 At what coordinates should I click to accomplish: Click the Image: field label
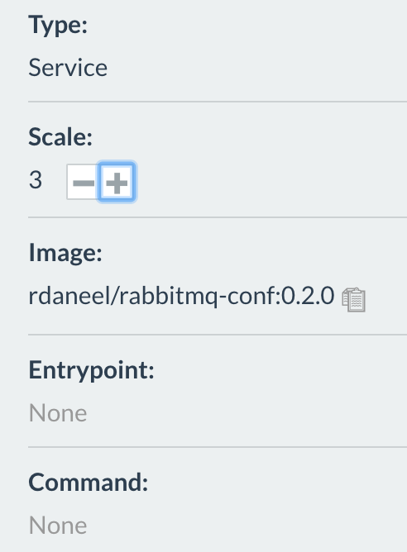pyautogui.click(x=65, y=252)
